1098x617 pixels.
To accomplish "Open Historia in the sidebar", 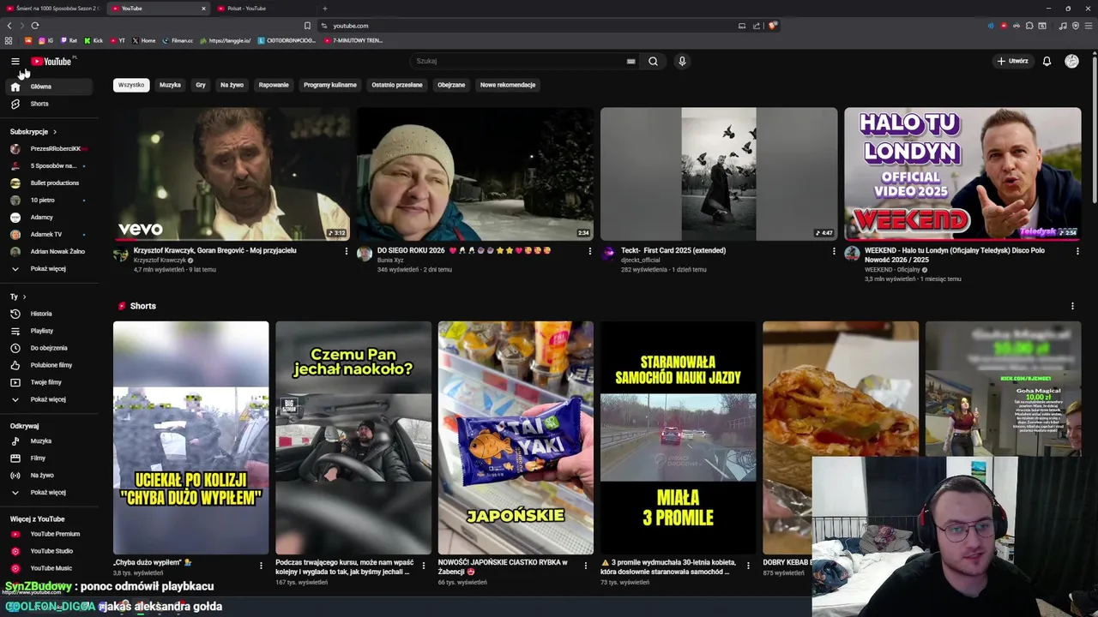I will (x=47, y=314).
